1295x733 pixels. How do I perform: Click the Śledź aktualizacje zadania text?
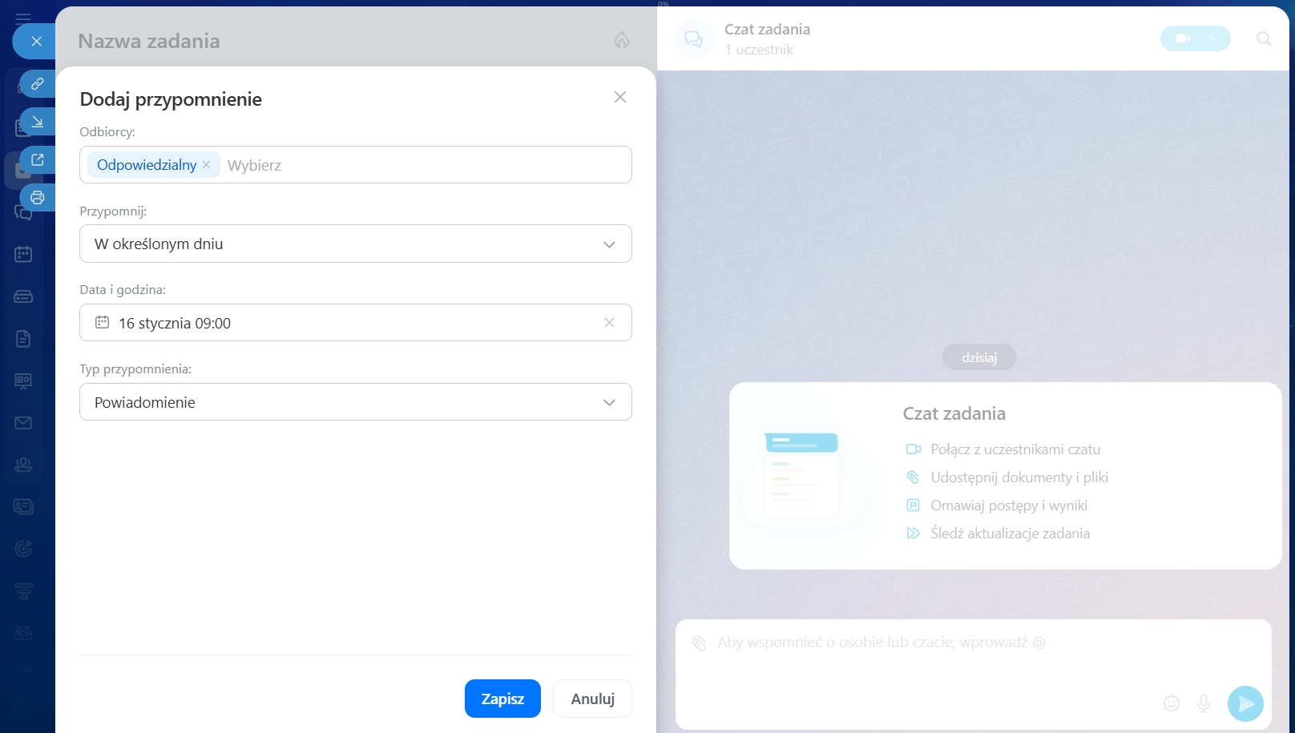(1010, 534)
